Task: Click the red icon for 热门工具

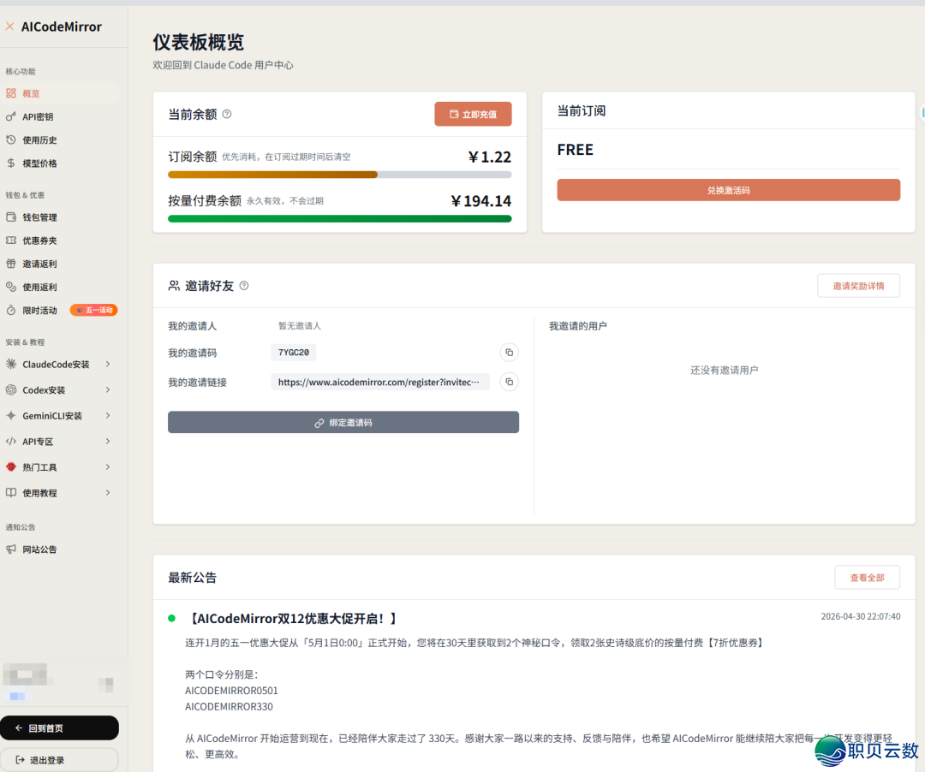Action: 11,466
